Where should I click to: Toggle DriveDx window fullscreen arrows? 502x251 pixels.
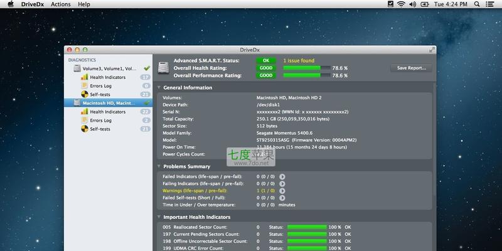[432, 50]
